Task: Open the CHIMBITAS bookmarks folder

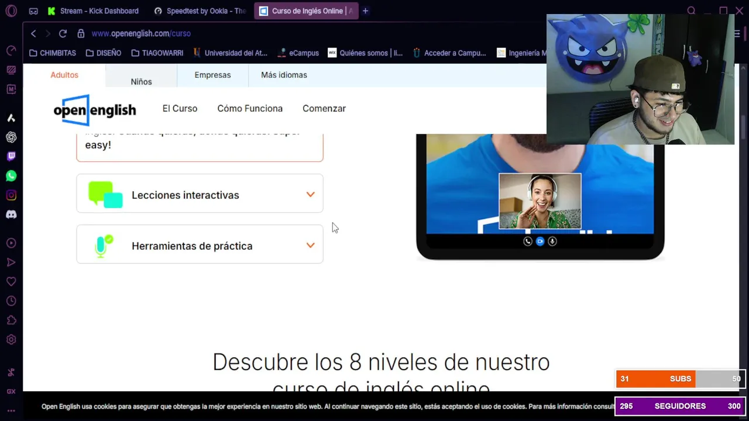Action: pos(52,53)
